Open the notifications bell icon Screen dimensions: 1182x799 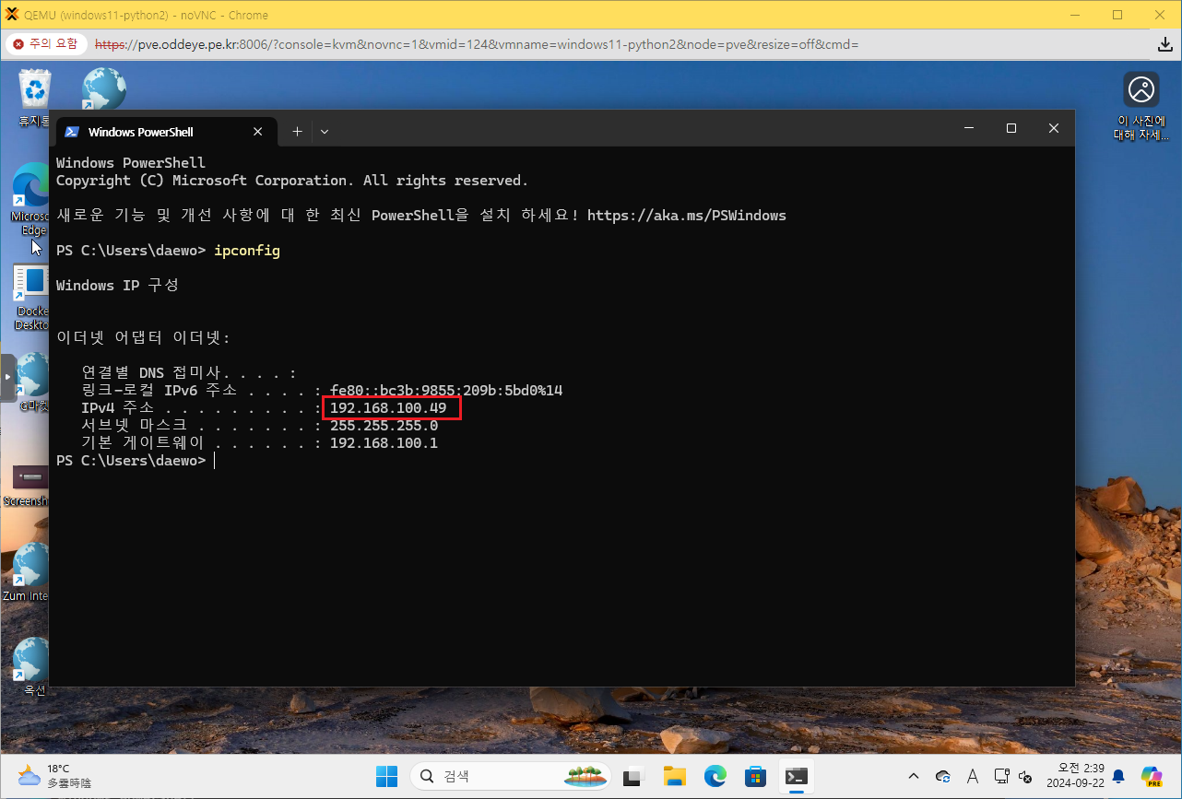point(1118,777)
